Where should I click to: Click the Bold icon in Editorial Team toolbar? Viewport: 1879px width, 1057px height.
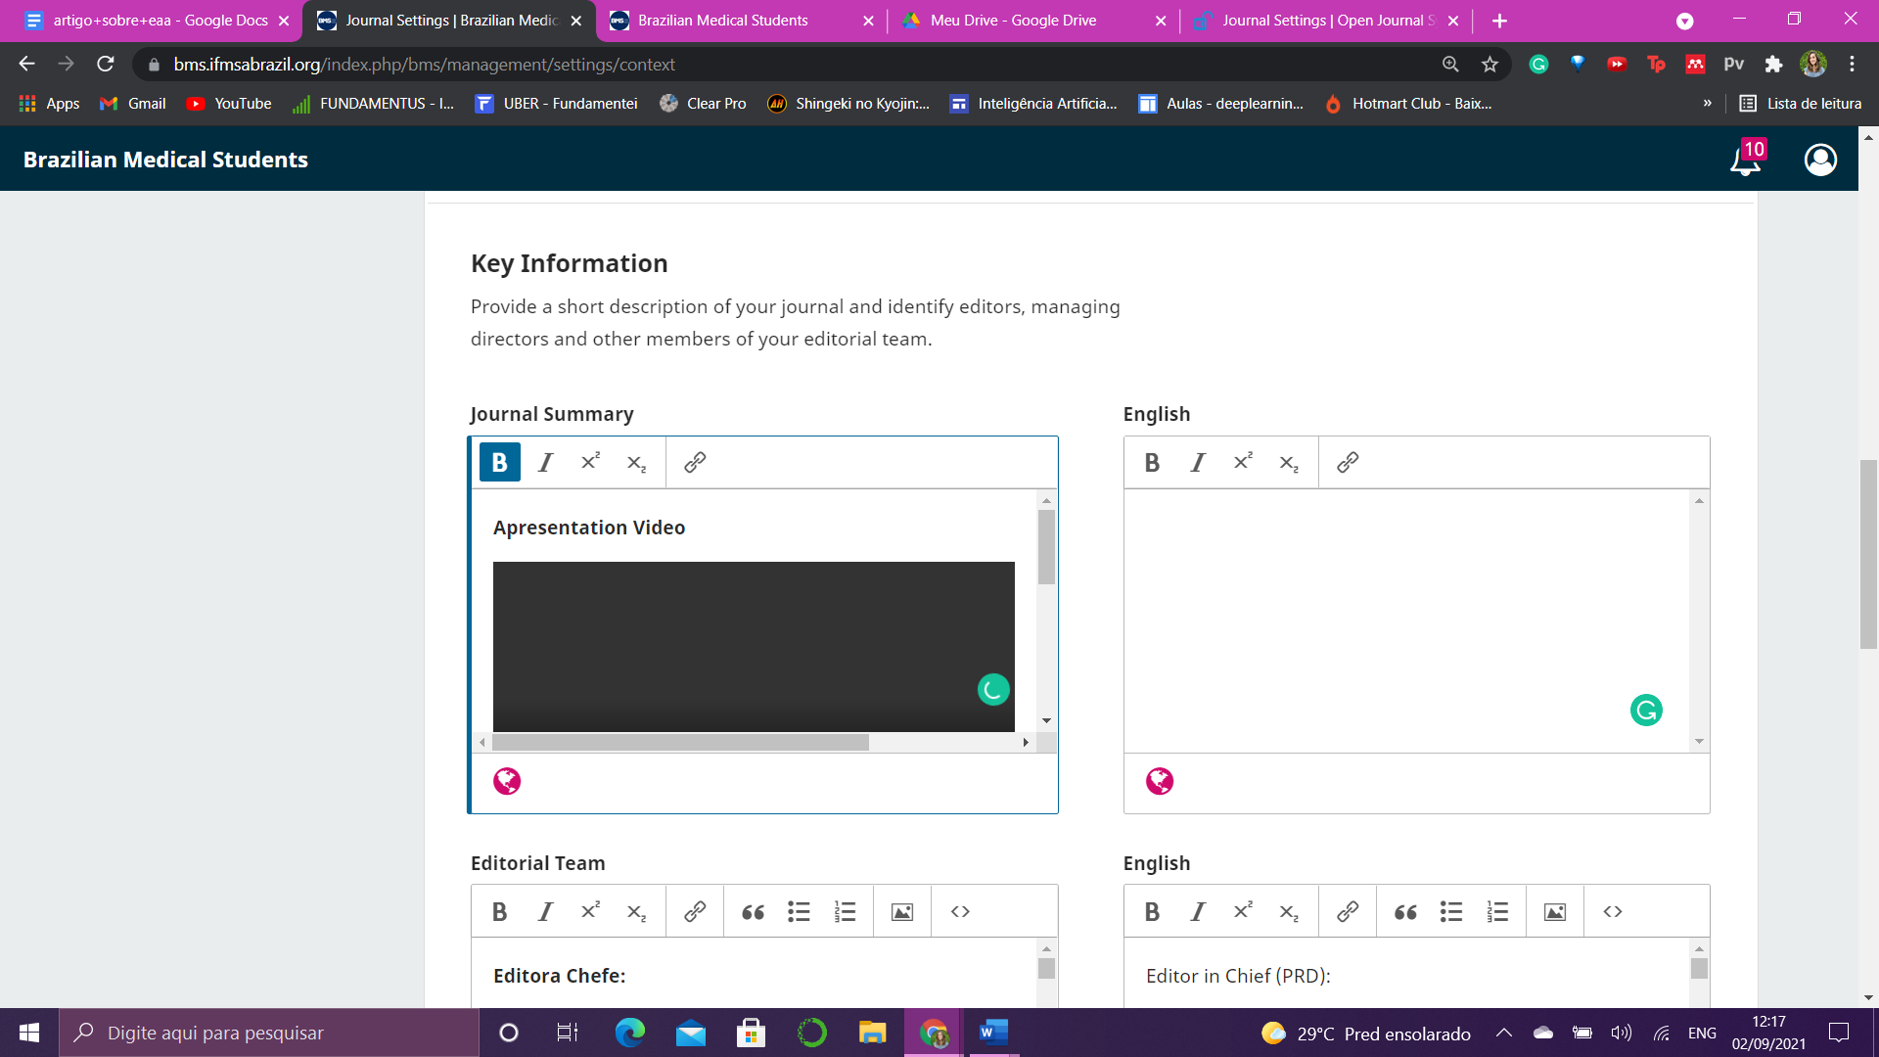coord(501,912)
